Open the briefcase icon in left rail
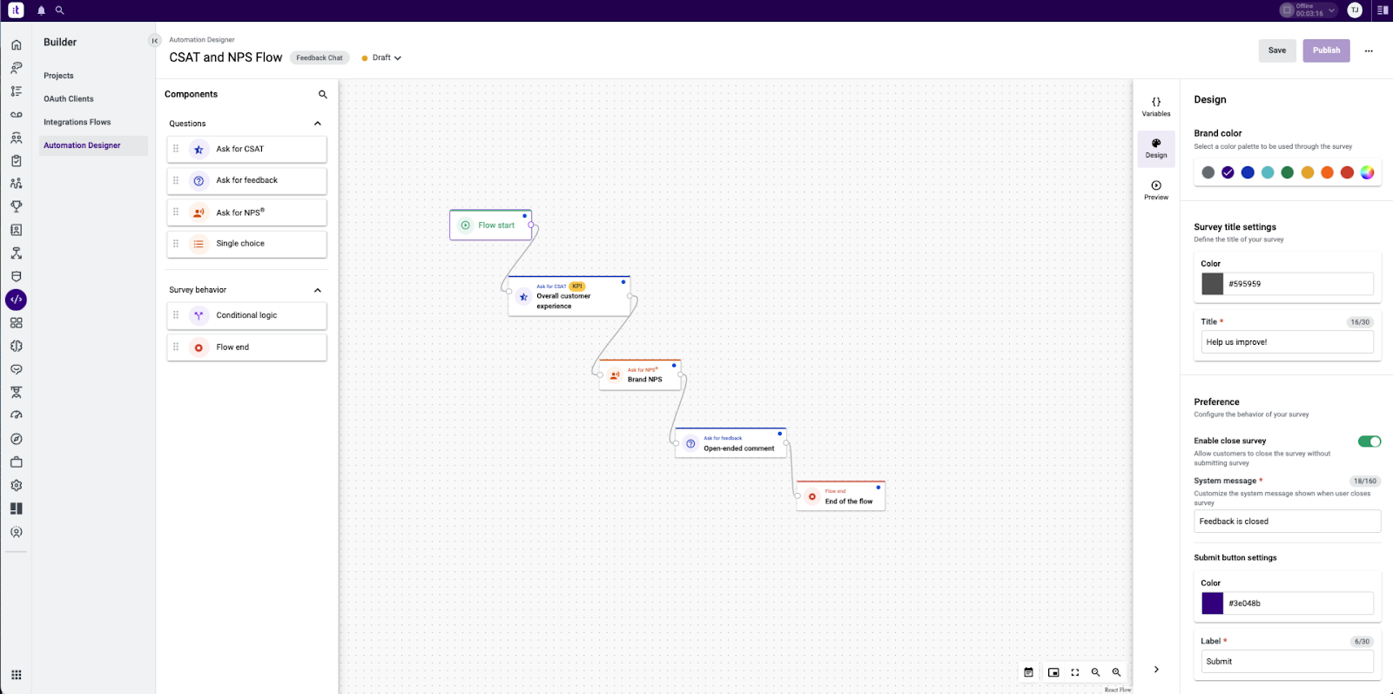Viewport: 1393px width, 694px height. (16, 462)
